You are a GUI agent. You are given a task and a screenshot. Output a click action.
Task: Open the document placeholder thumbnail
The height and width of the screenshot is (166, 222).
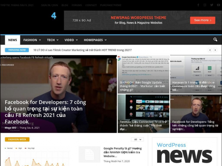(x=90, y=155)
